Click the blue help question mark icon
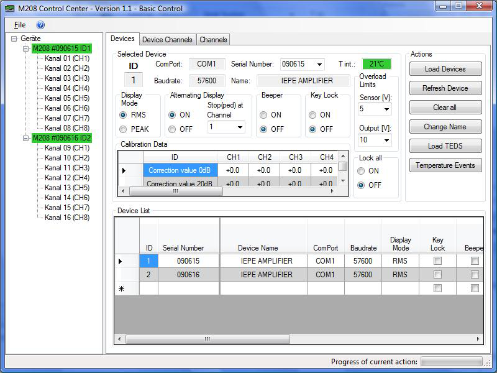The height and width of the screenshot is (373, 497). coord(40,25)
